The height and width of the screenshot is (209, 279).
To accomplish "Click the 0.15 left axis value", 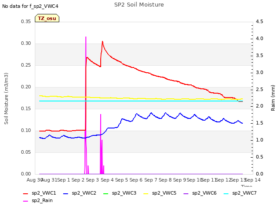I will [x=26, y=108].
